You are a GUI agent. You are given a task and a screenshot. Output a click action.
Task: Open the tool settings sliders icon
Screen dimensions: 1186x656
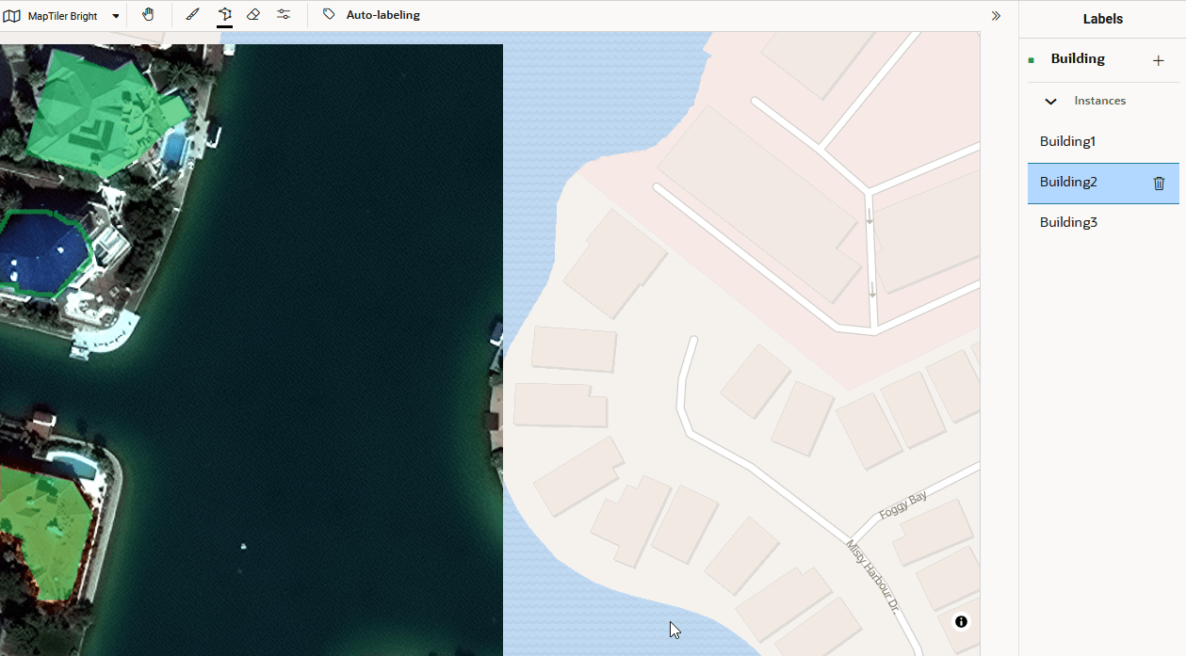284,15
